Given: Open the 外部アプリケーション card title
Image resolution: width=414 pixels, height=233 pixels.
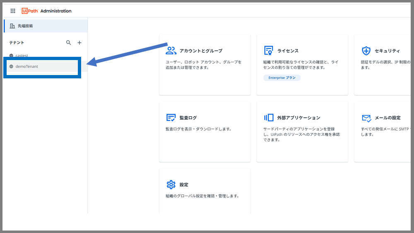Looking at the screenshot, I should (298, 118).
